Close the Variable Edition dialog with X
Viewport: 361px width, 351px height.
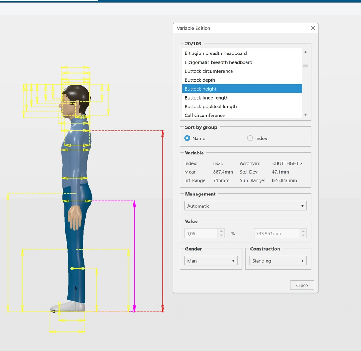313,28
